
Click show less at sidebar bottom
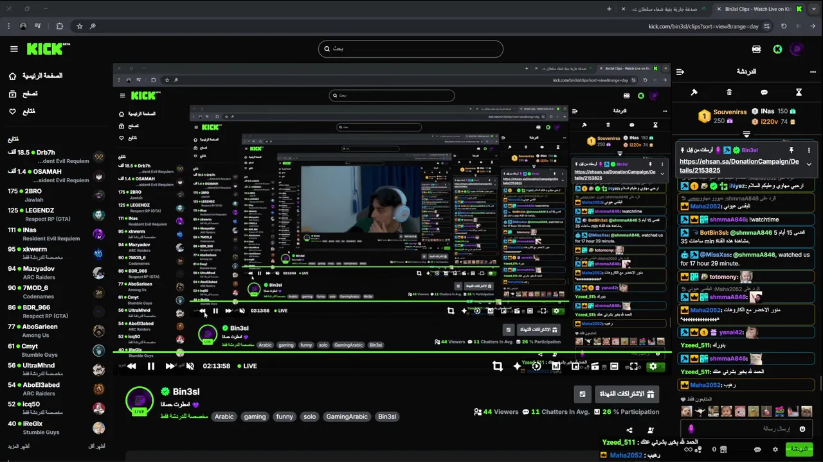coord(96,446)
